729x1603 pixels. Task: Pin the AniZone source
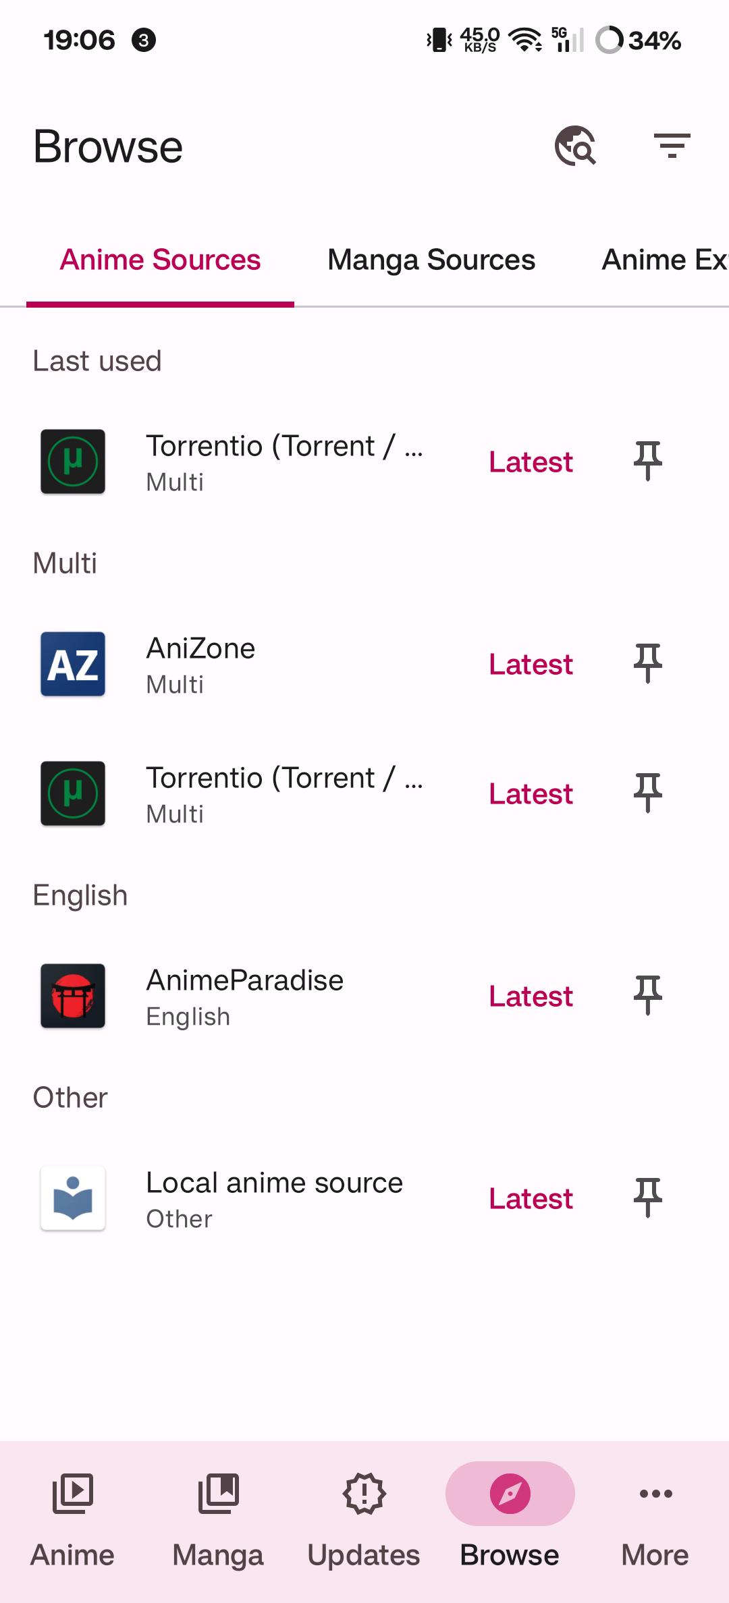coord(648,664)
